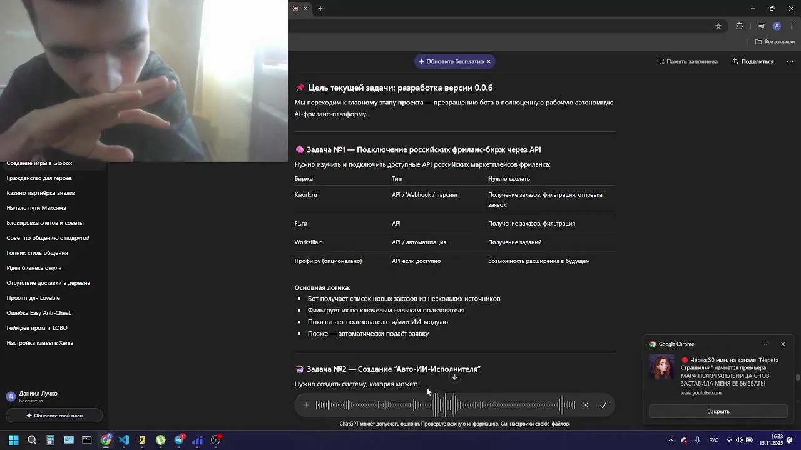Click the 'Закрыть' notification button
Viewport: 801px width, 450px height.
click(718, 411)
